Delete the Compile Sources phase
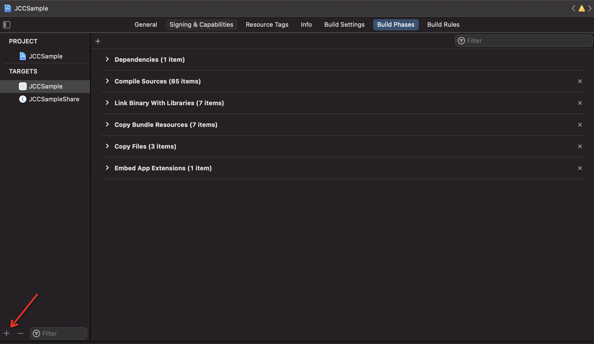594x344 pixels. click(x=580, y=81)
